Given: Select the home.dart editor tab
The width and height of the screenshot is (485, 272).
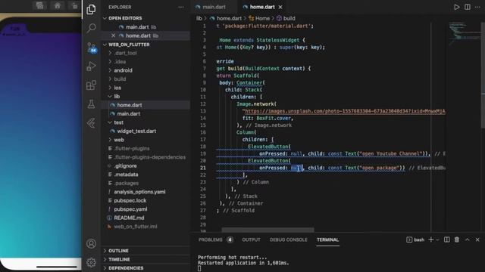Looking at the screenshot, I should pos(262,7).
